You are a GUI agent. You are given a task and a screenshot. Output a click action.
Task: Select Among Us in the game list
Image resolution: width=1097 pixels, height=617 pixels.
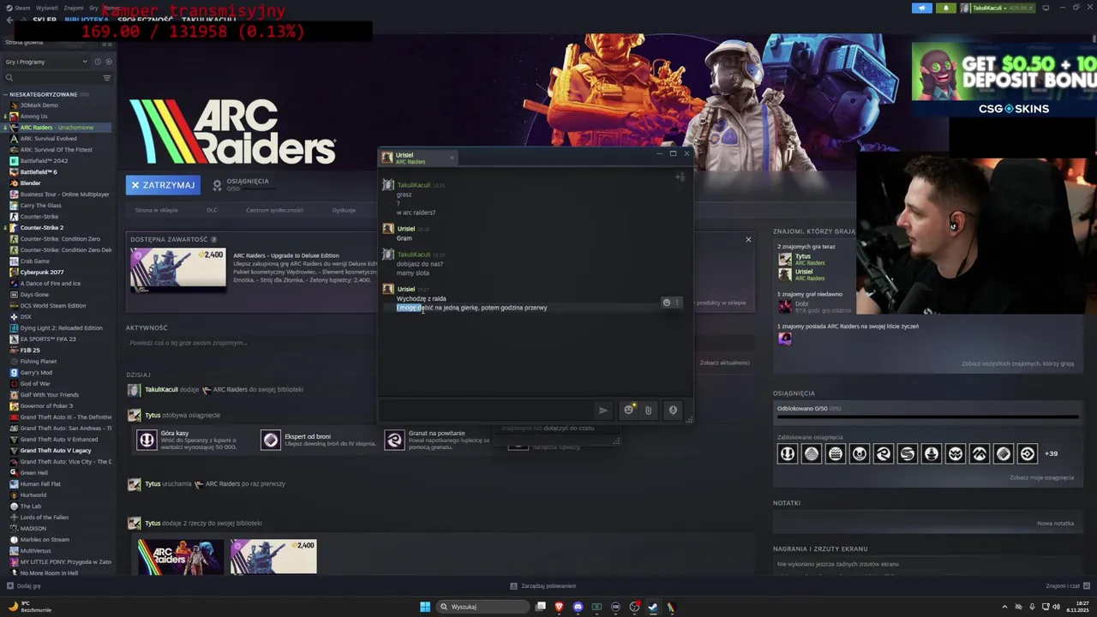pyautogui.click(x=33, y=116)
